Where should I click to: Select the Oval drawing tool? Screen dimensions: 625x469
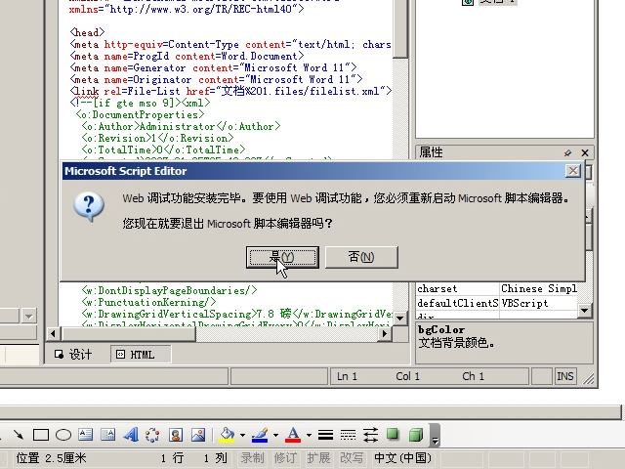tap(63, 435)
